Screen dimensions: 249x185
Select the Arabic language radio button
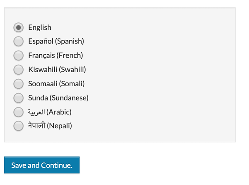[x=18, y=112]
